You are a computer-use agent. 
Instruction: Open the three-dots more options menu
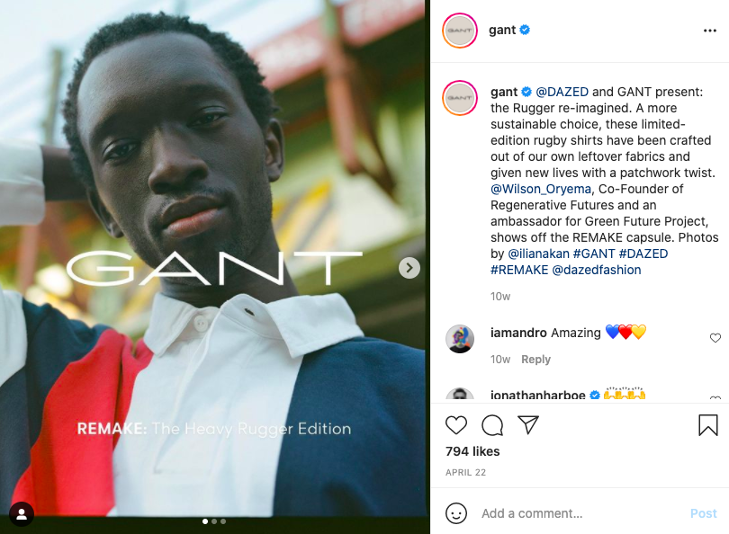click(x=709, y=31)
